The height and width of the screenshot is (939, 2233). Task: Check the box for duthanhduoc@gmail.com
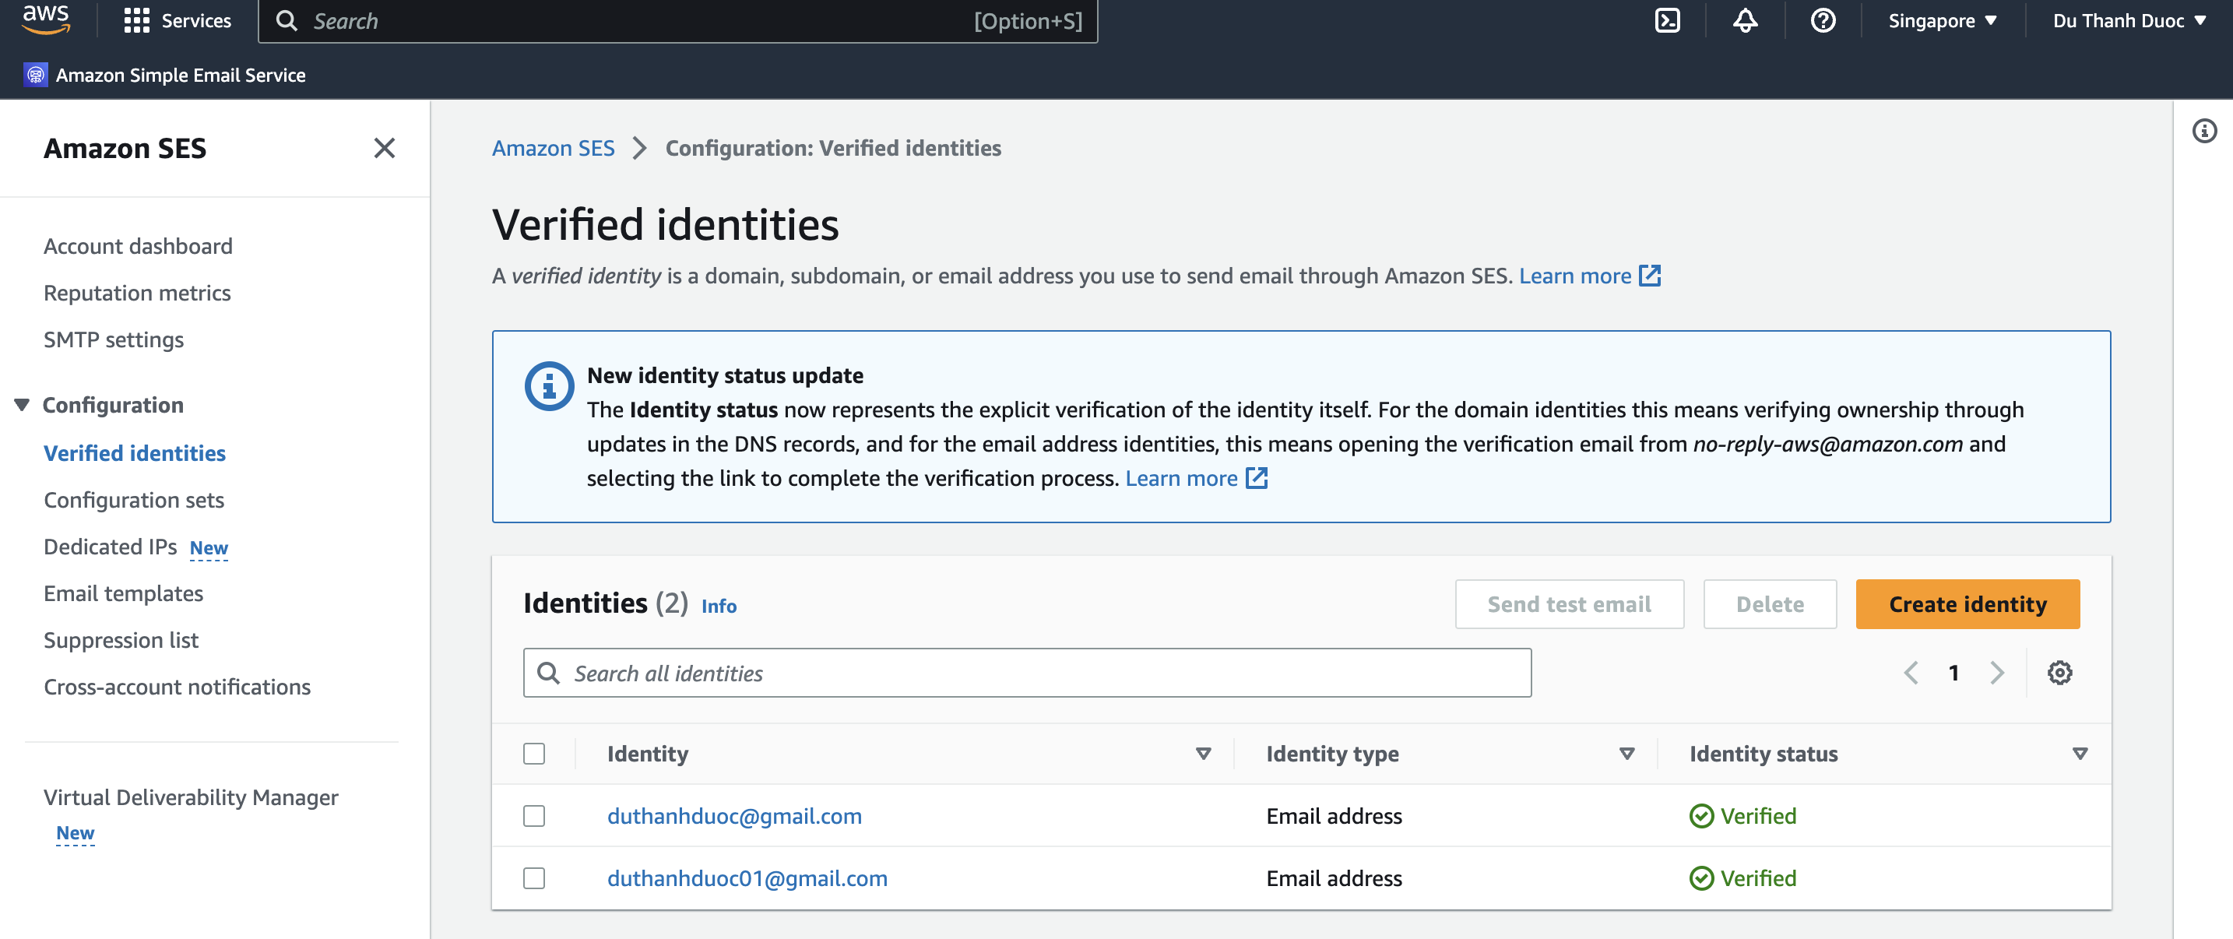tap(534, 816)
